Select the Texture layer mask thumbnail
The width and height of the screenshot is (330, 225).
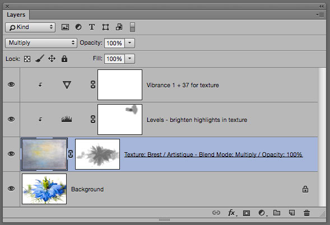pos(97,154)
